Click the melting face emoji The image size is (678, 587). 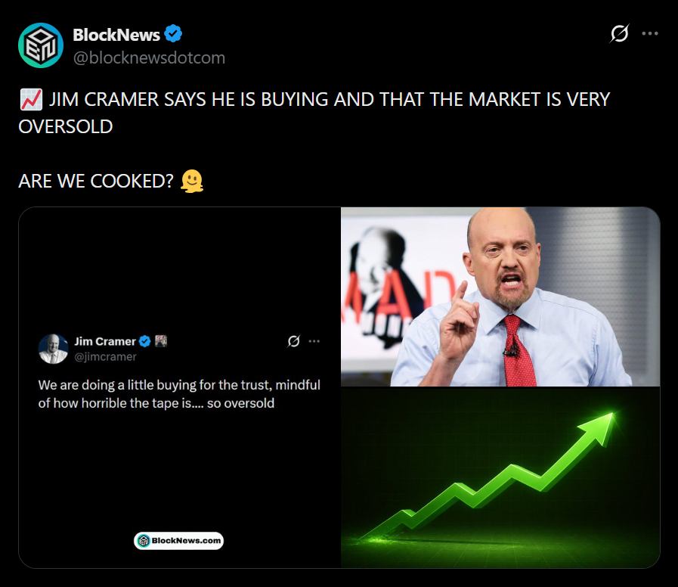[192, 182]
